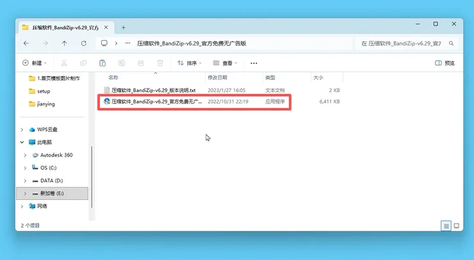
Task: Expand the WPS云盘 tree node
Action: tap(22, 130)
